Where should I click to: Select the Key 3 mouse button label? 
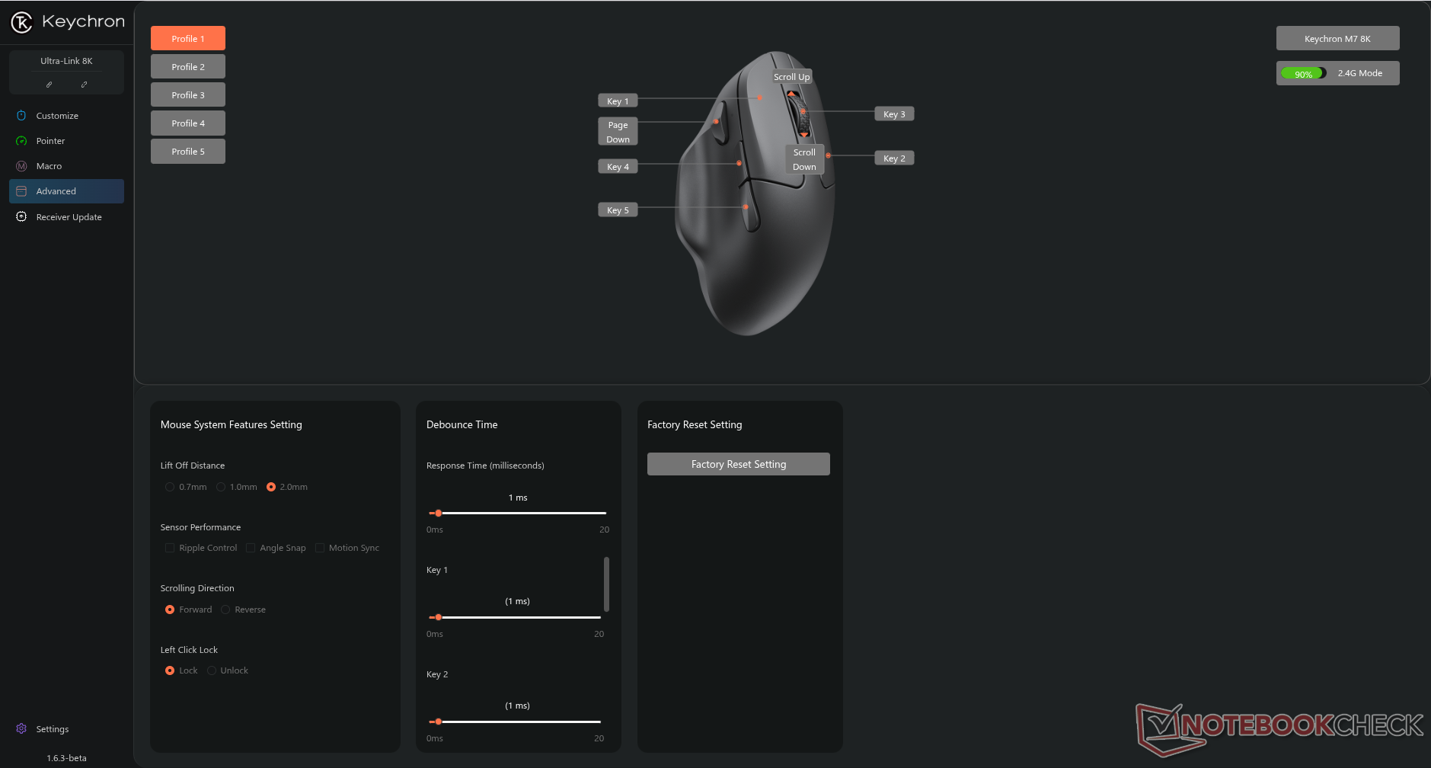pyautogui.click(x=894, y=114)
